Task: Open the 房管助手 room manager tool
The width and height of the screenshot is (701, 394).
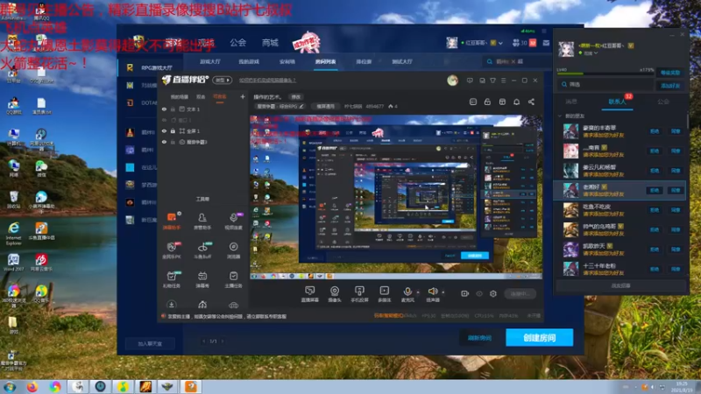Action: [x=202, y=221]
